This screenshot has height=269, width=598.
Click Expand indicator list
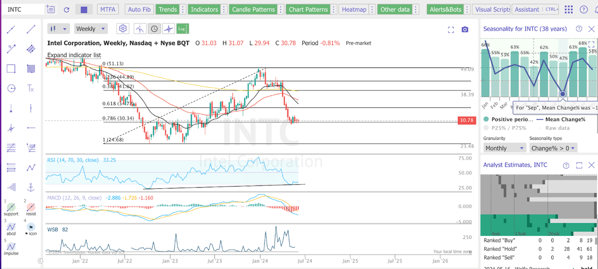74,55
